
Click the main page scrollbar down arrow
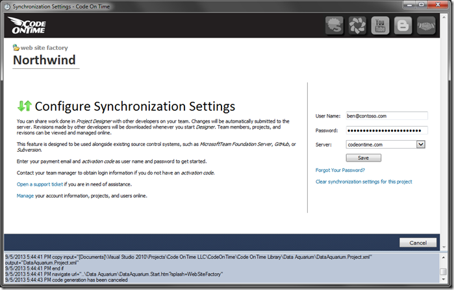444,247
